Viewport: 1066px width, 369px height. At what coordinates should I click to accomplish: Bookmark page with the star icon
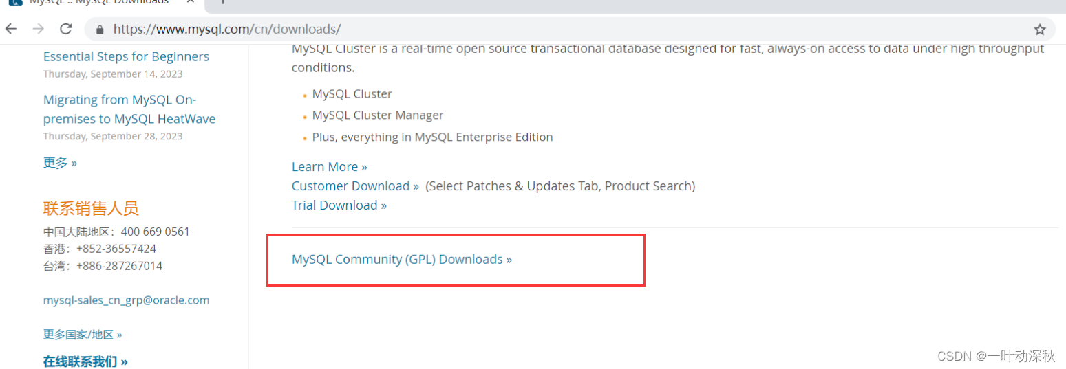(x=1039, y=30)
